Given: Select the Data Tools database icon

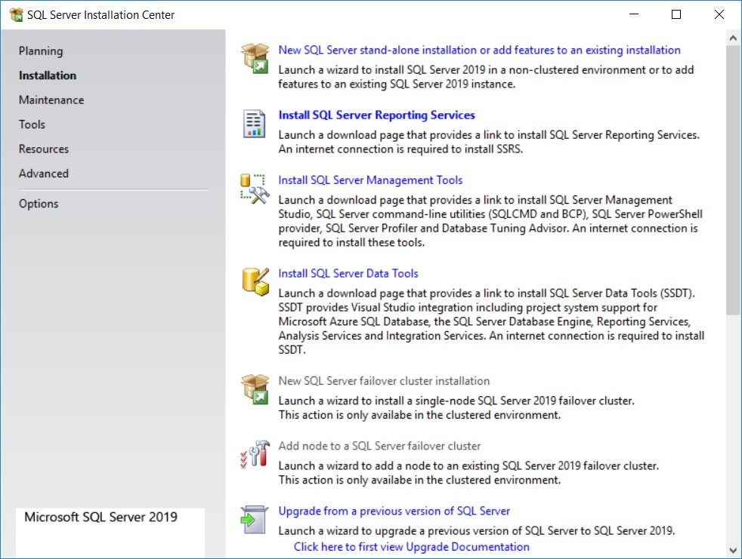Looking at the screenshot, I should coord(255,281).
